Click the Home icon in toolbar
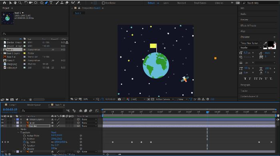The width and height of the screenshot is (280, 156). [4, 3]
